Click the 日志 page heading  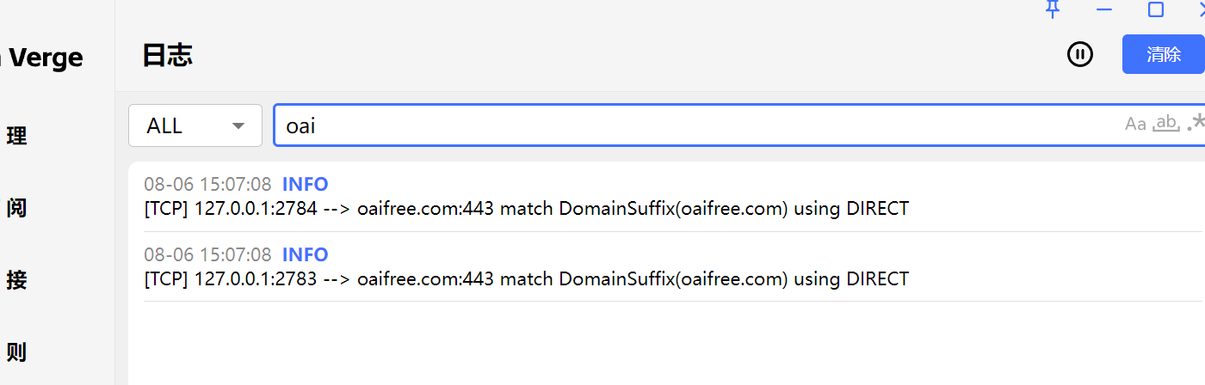[x=167, y=55]
